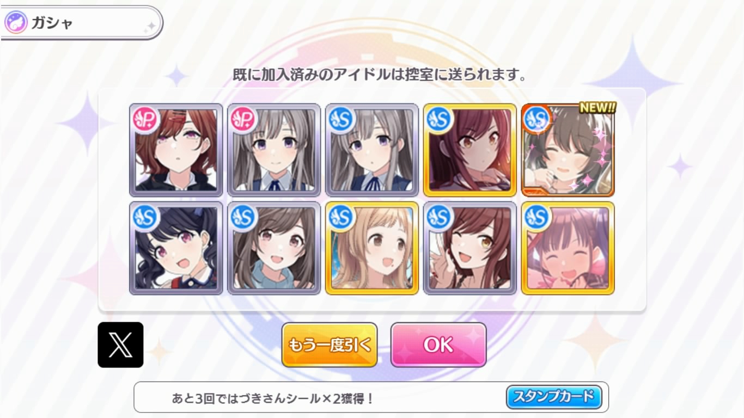Click the blue S badge on blonde idol card
744x418 pixels.
click(x=340, y=217)
